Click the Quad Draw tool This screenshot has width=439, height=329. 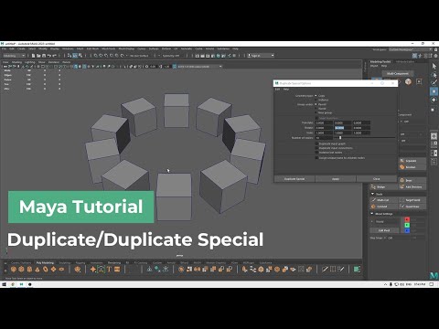[412, 207]
